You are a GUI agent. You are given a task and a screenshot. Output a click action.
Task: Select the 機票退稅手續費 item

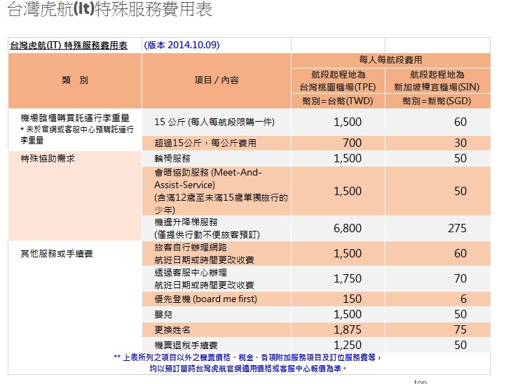[x=186, y=346]
